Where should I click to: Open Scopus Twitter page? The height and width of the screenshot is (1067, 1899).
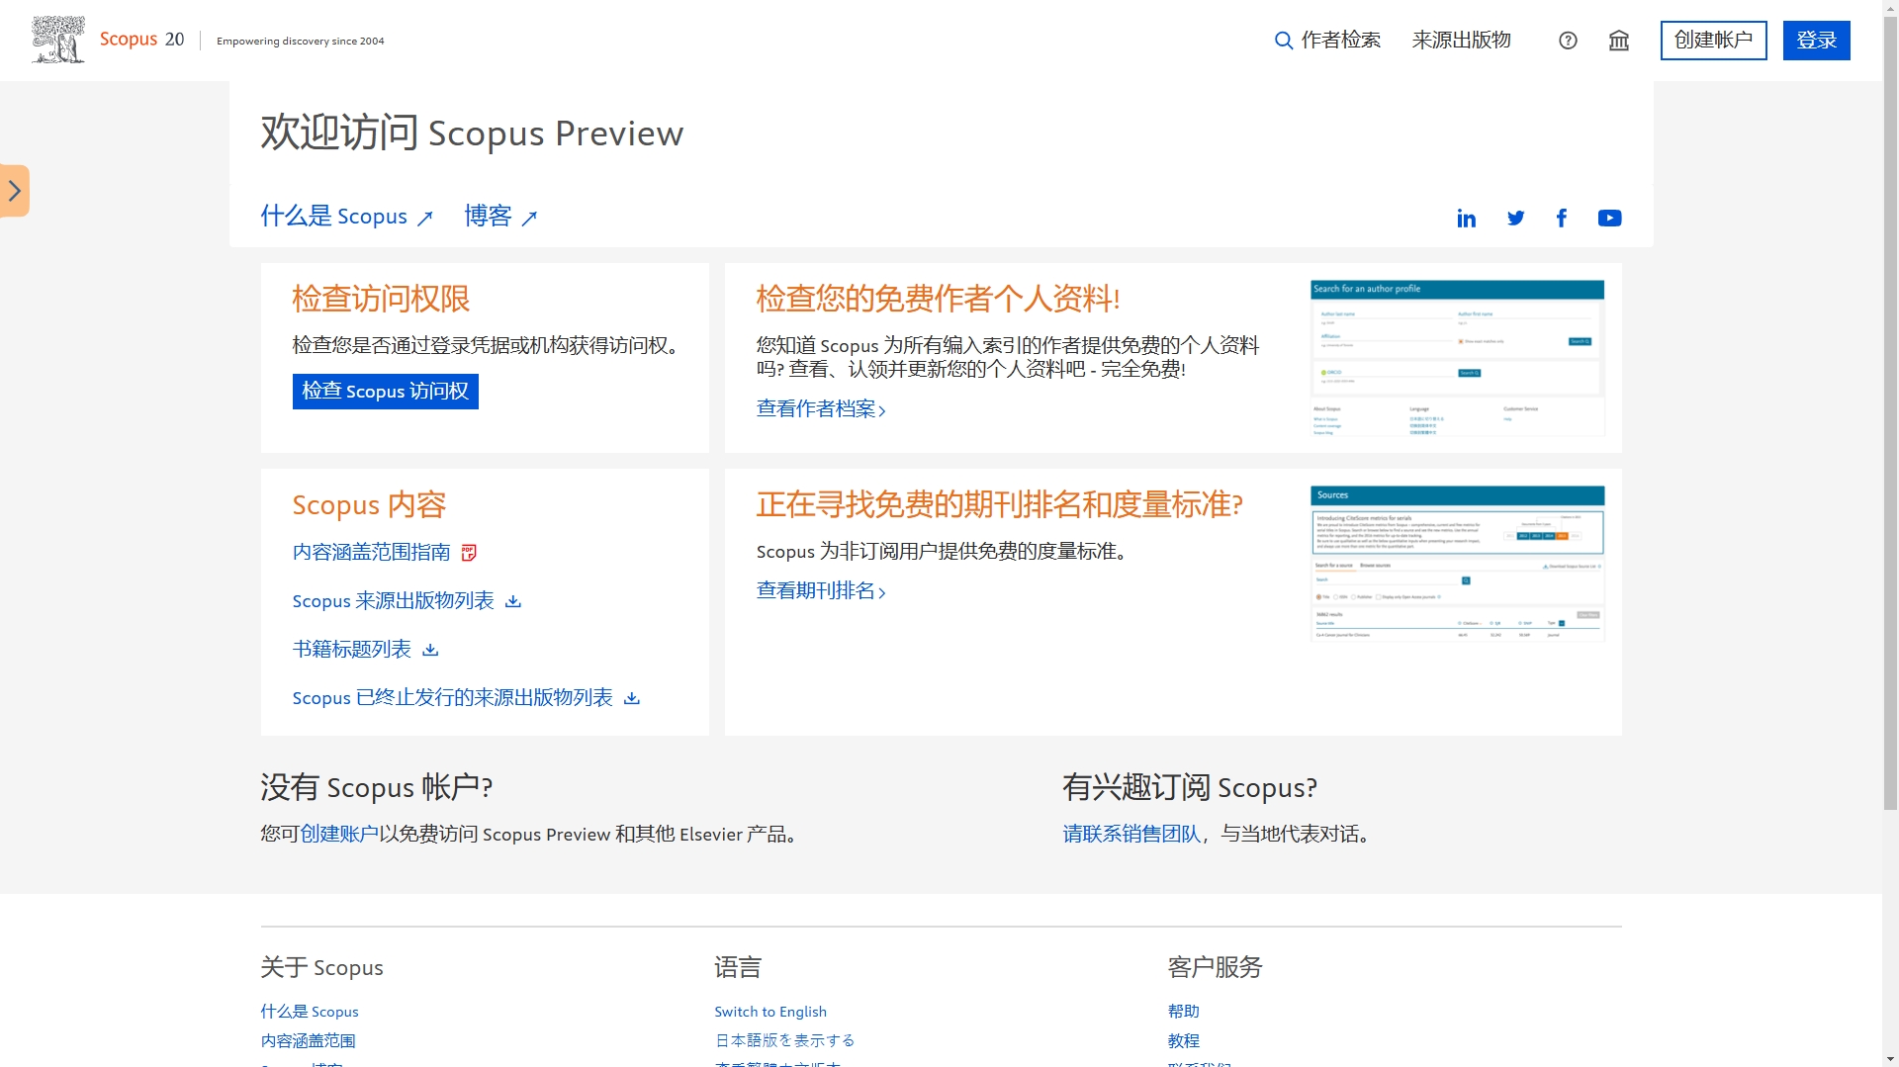click(x=1515, y=219)
